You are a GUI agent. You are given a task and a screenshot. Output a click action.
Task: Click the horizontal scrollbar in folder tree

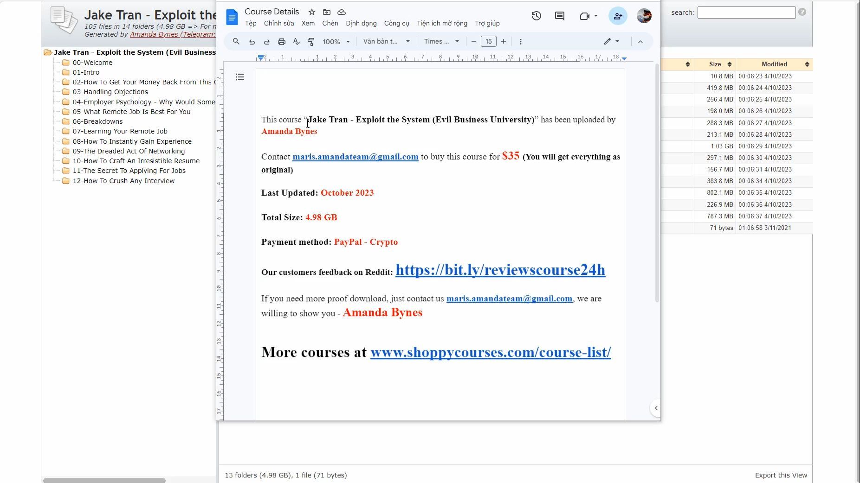tap(104, 480)
